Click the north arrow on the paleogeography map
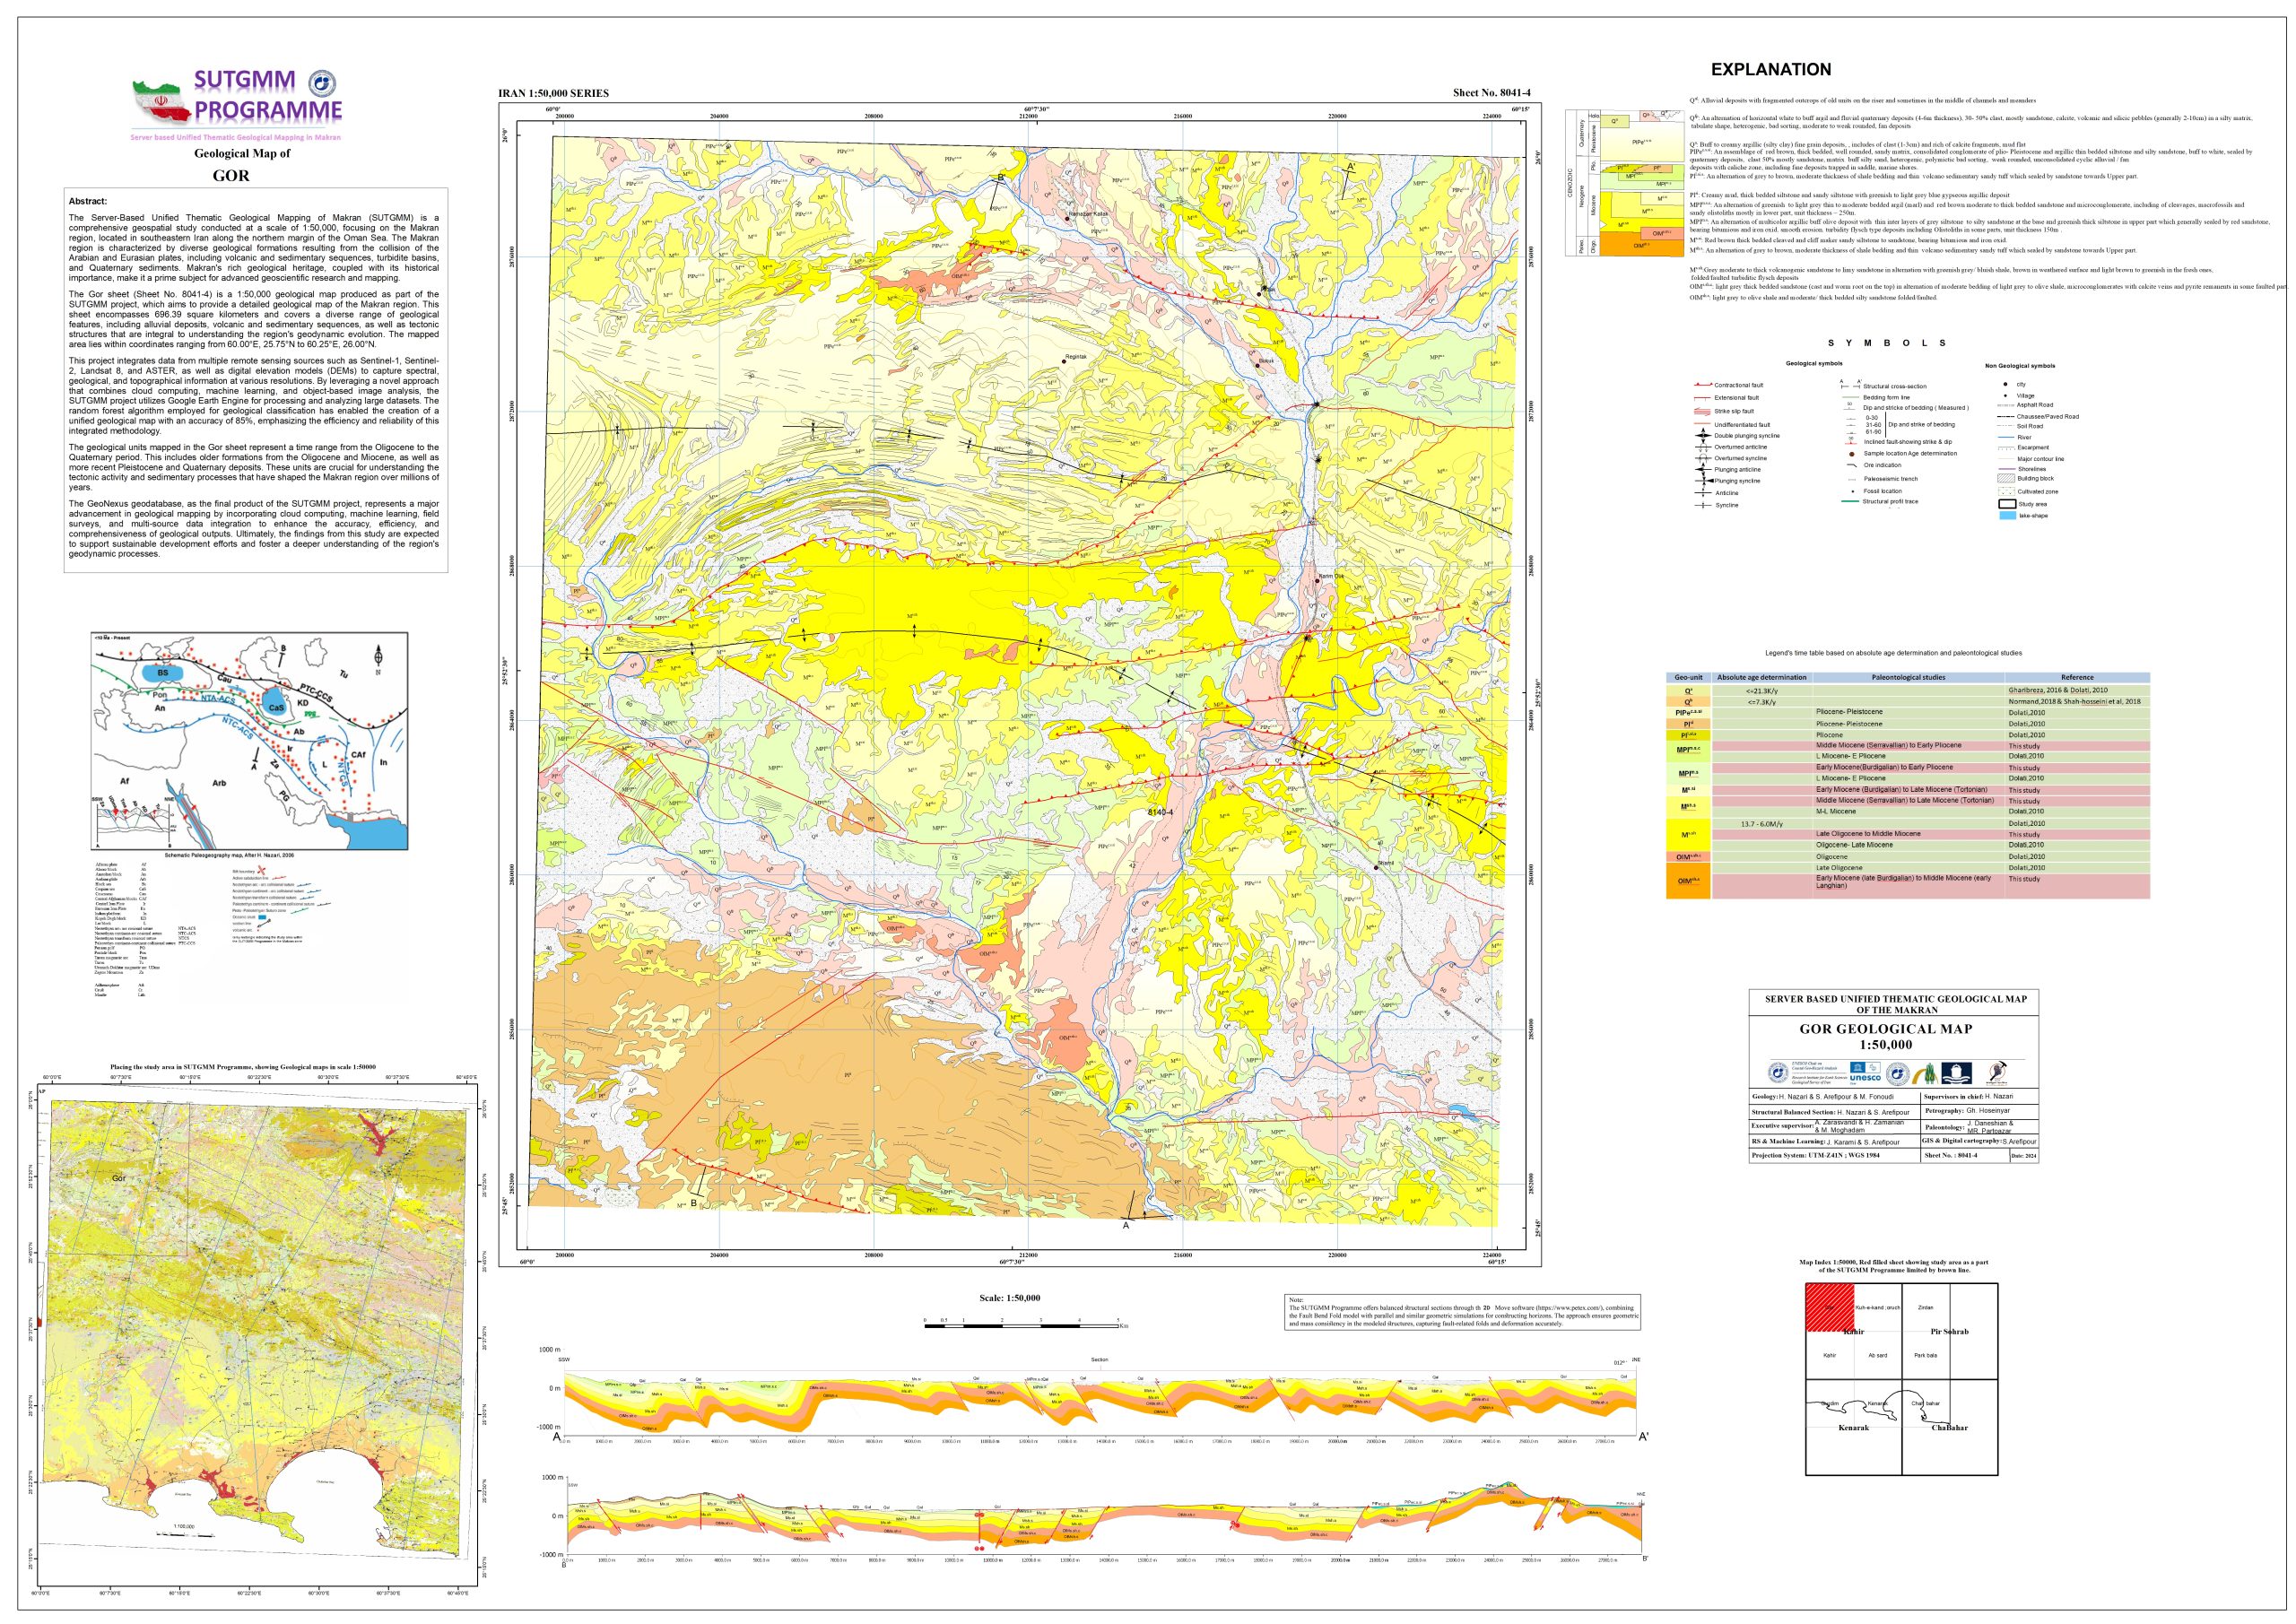Screen dimensions: 2296x1624 pyautogui.click(x=378, y=657)
